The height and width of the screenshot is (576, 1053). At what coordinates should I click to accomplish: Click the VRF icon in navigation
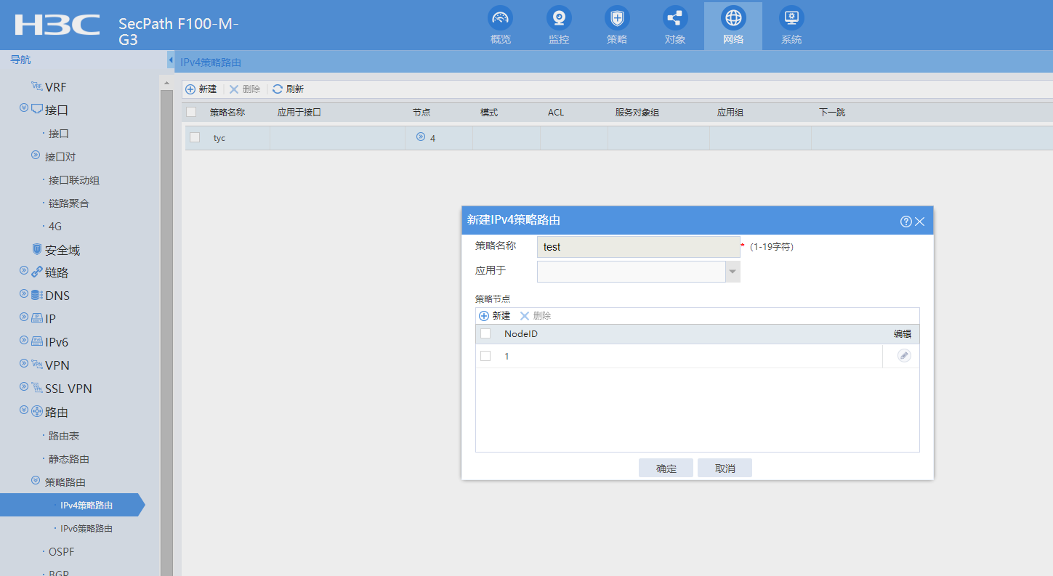(37, 86)
